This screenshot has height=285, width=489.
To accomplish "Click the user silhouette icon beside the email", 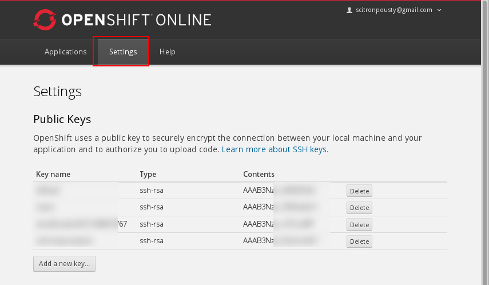I will click(349, 10).
